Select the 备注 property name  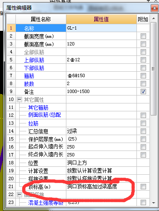pos(29,92)
